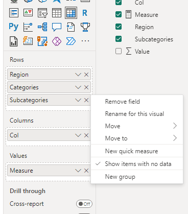Screen dimensions: 188x214
Task: Toggle Show items with no data
Action: point(137,164)
